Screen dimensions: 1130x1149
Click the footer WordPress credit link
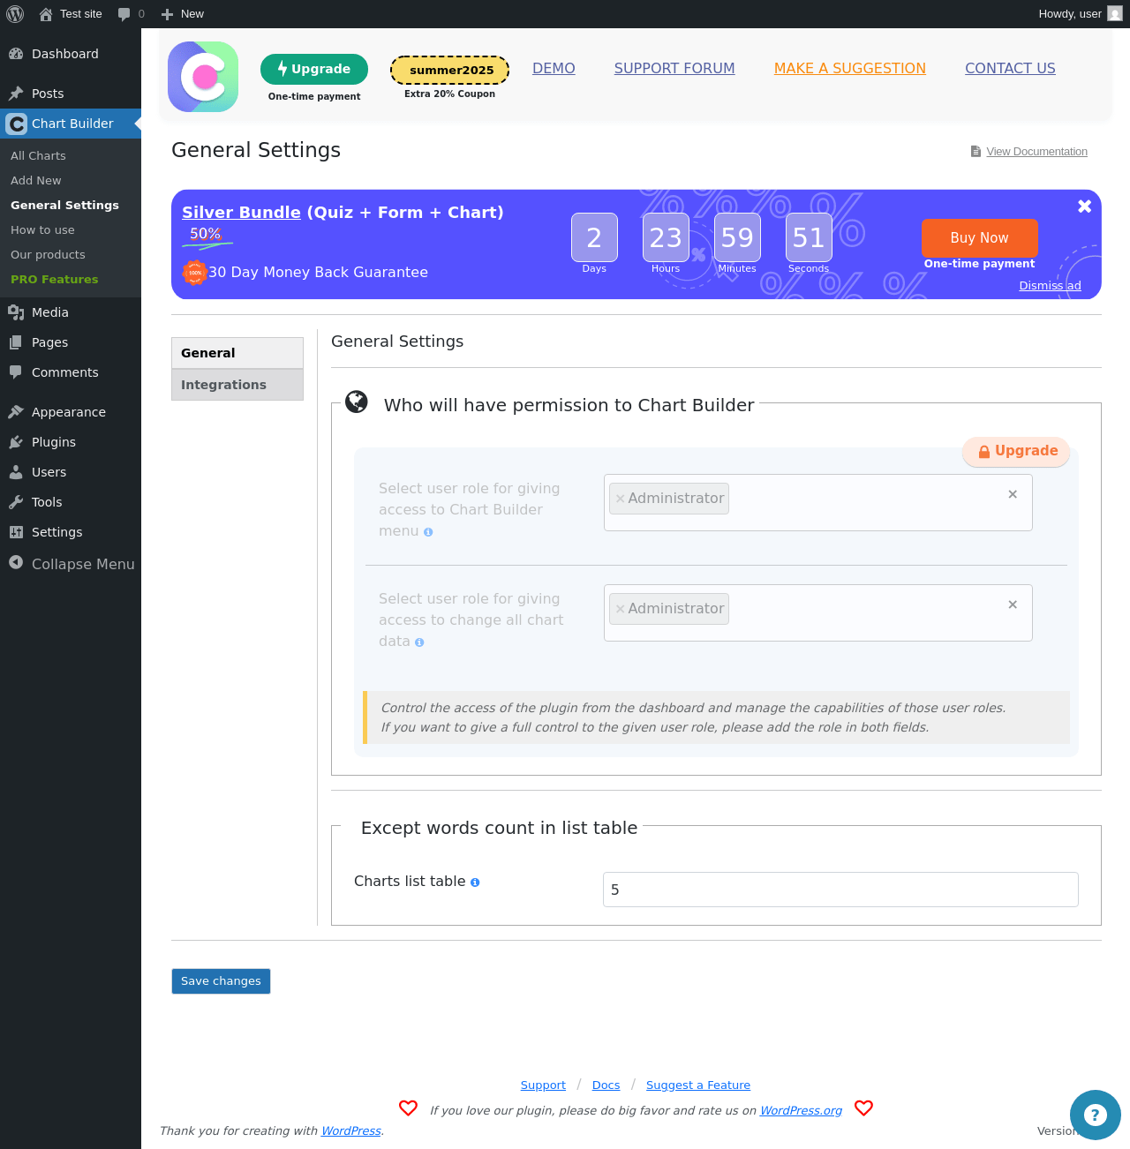coord(350,1130)
